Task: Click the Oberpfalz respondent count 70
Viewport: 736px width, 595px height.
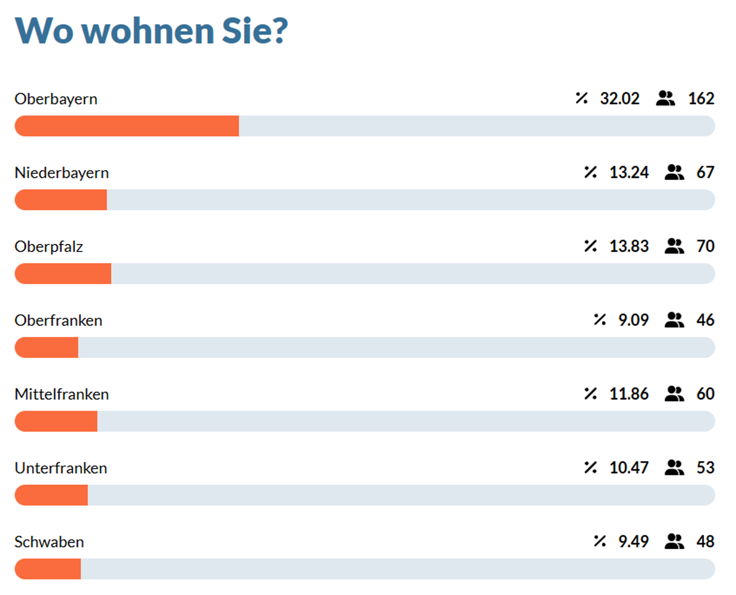Action: 705,246
